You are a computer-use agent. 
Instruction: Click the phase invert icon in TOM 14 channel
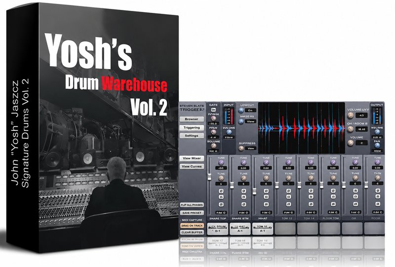(x=311, y=191)
